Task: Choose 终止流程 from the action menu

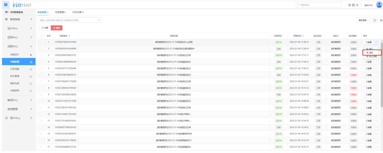Action: click(372, 56)
